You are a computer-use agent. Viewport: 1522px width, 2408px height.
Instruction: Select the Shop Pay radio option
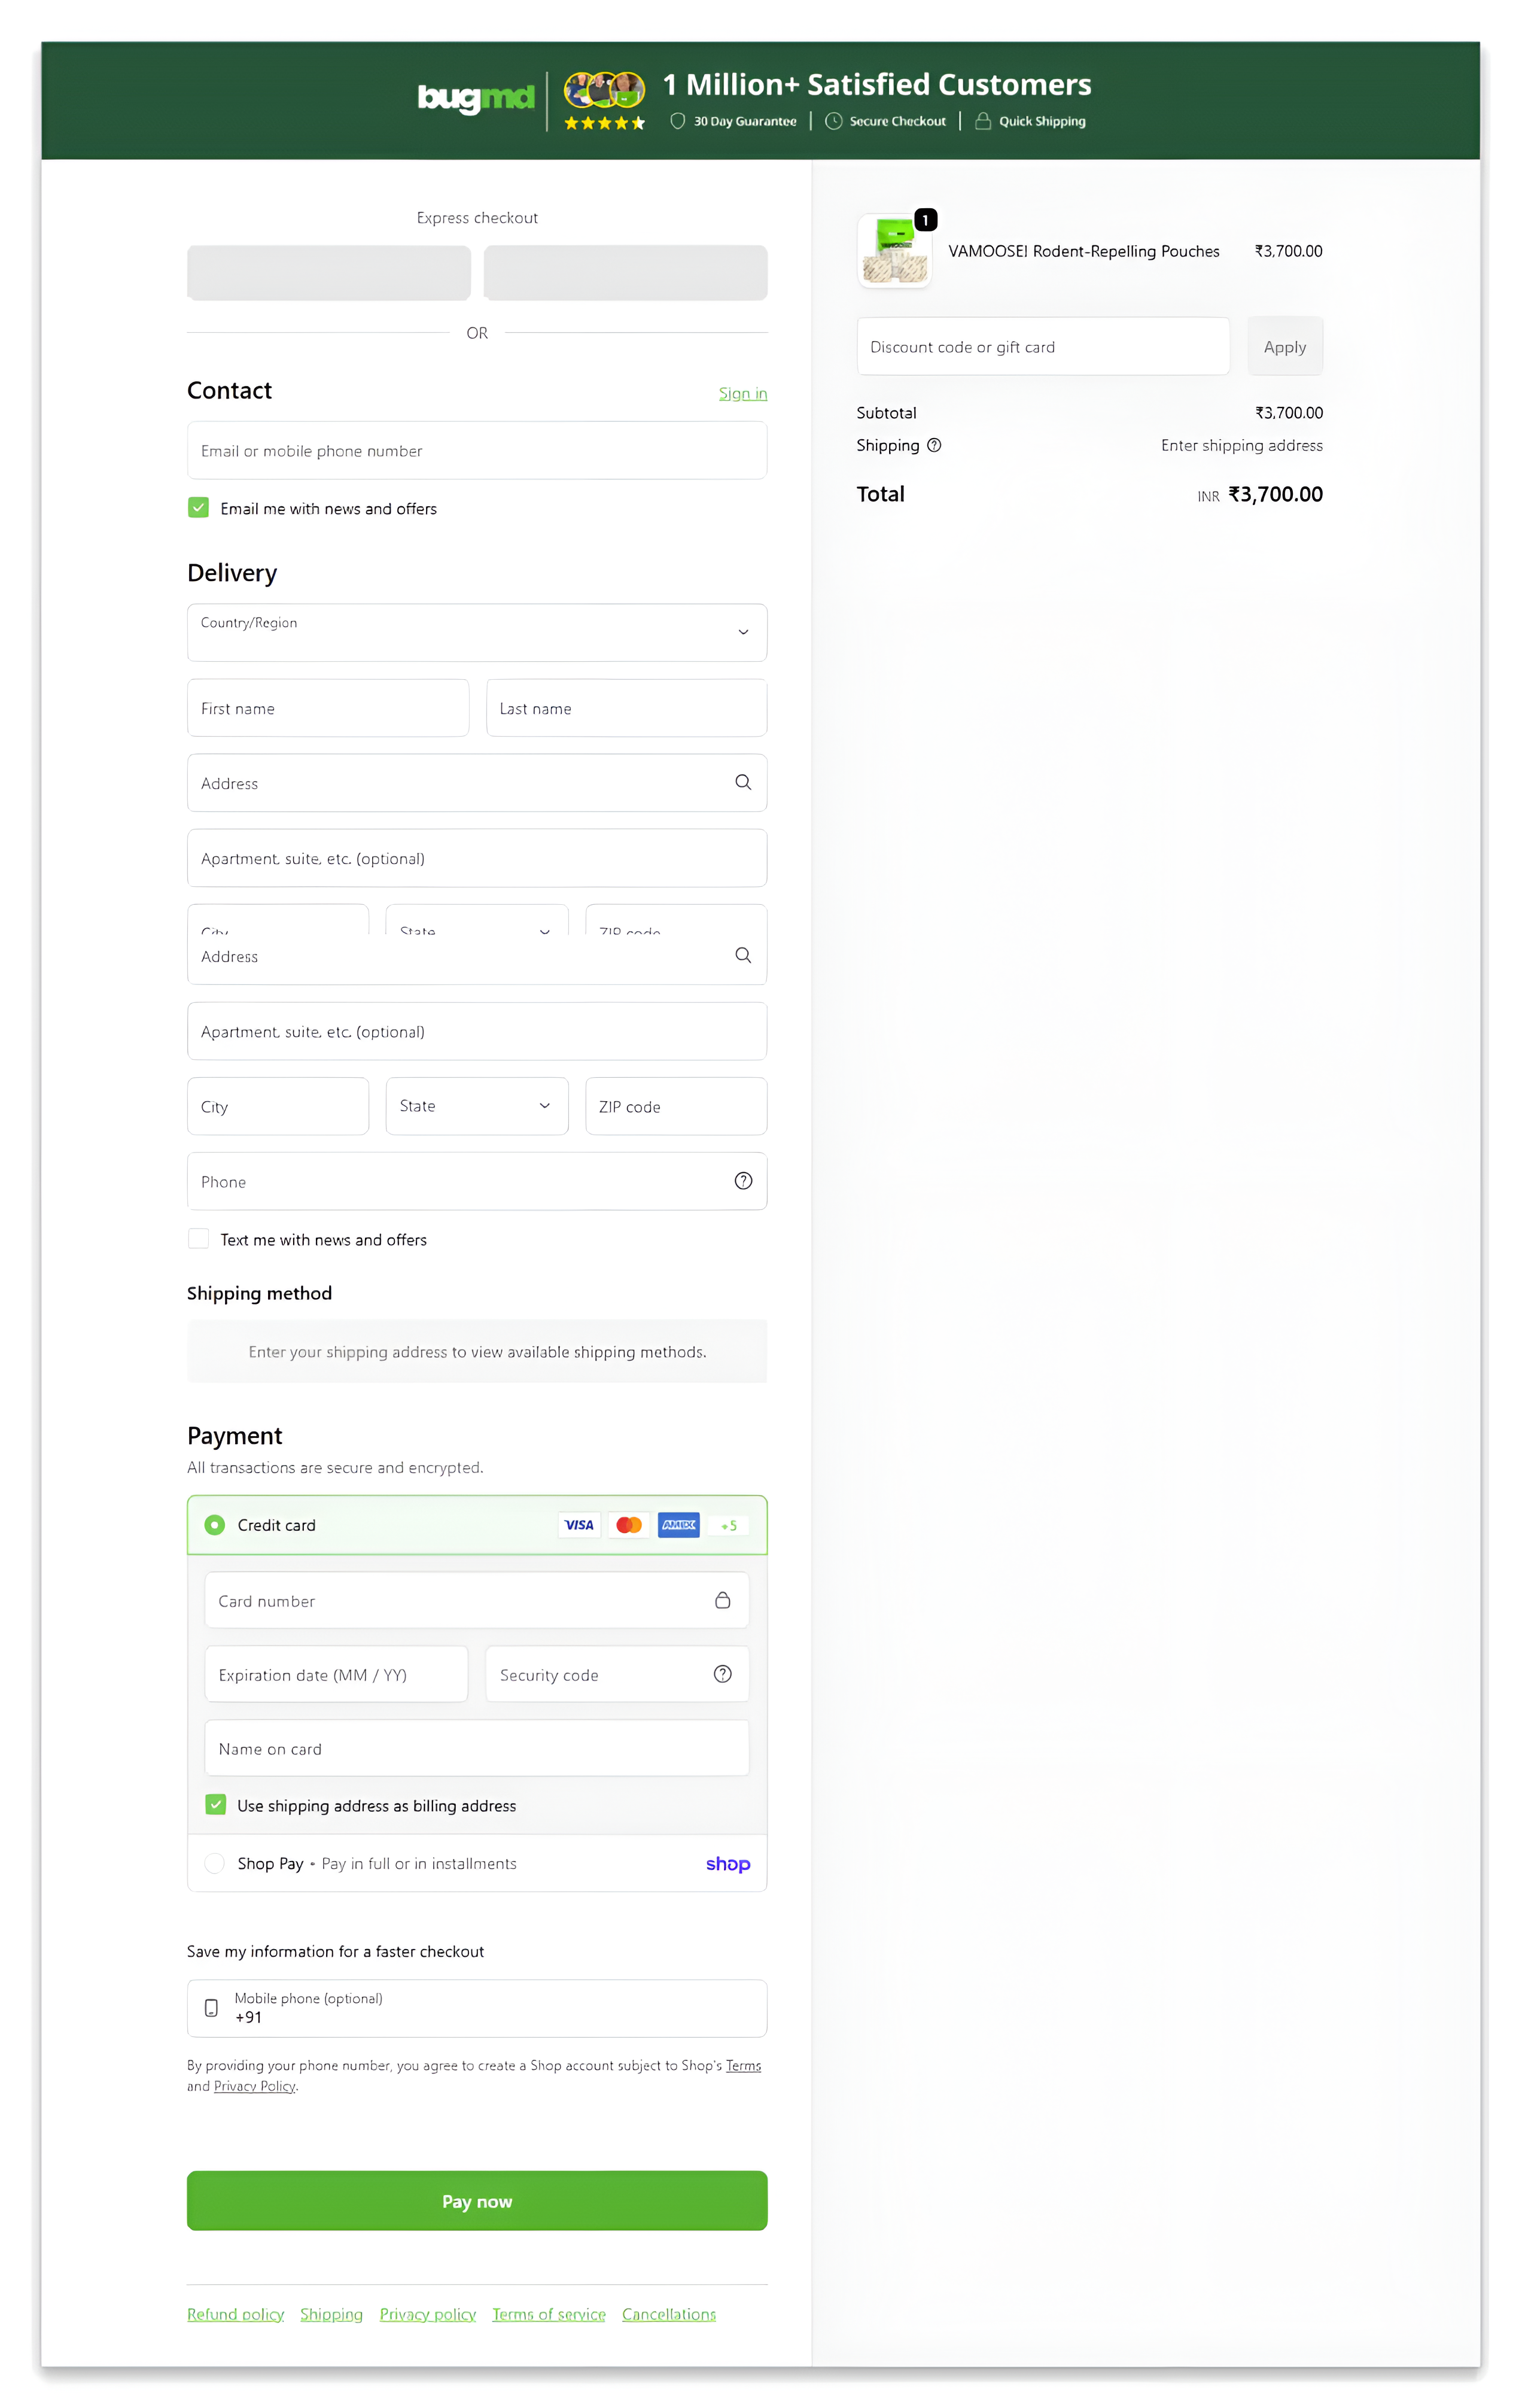point(214,1863)
